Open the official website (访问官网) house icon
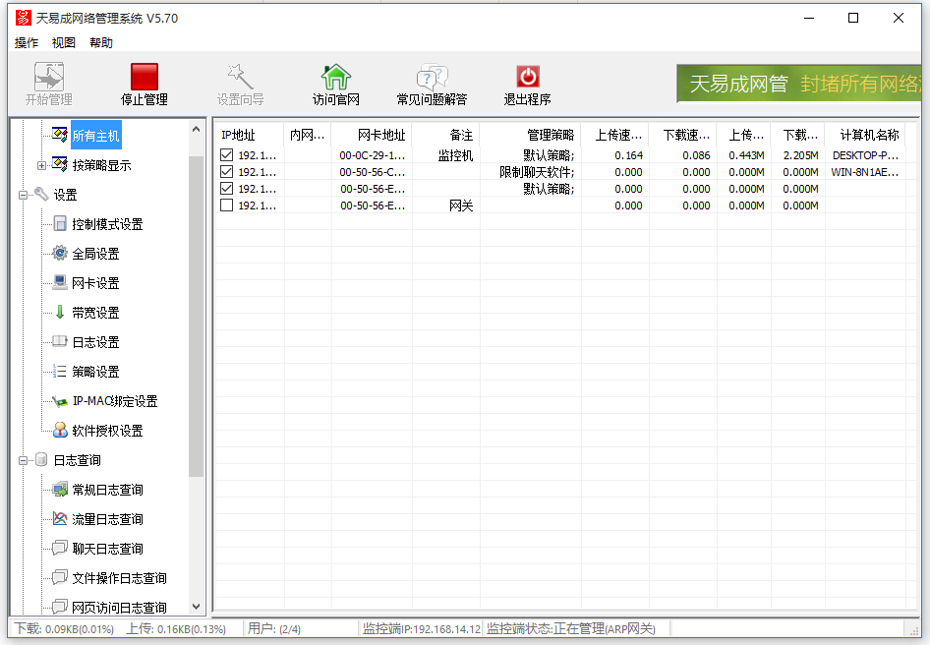This screenshot has height=645, width=930. (336, 77)
